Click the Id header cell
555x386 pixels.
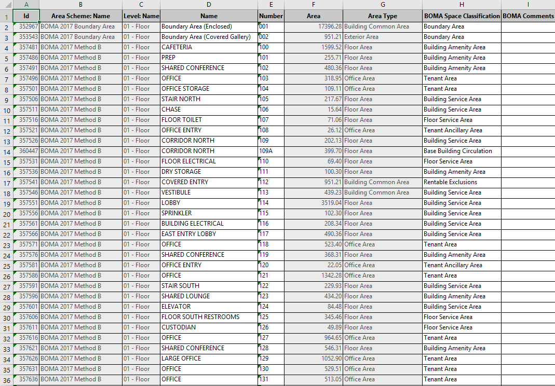(26, 16)
